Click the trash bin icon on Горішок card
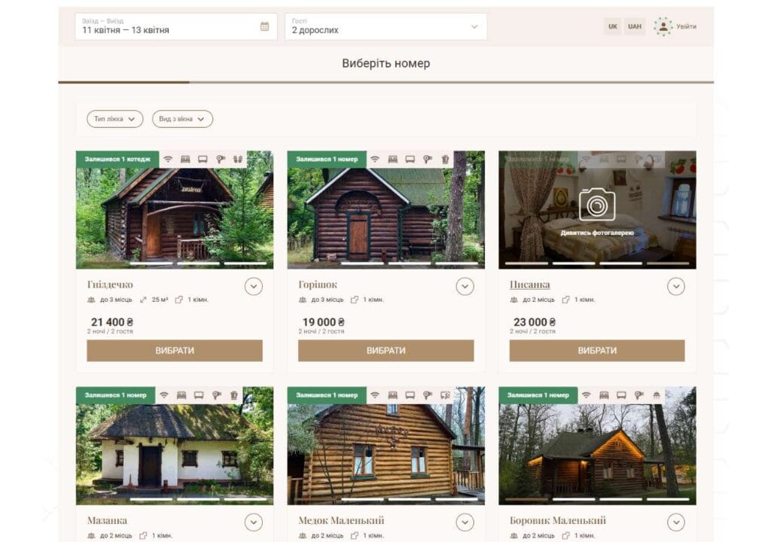The width and height of the screenshot is (771, 542). point(445,159)
